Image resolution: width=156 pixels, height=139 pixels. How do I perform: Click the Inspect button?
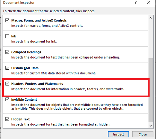click(x=118, y=135)
